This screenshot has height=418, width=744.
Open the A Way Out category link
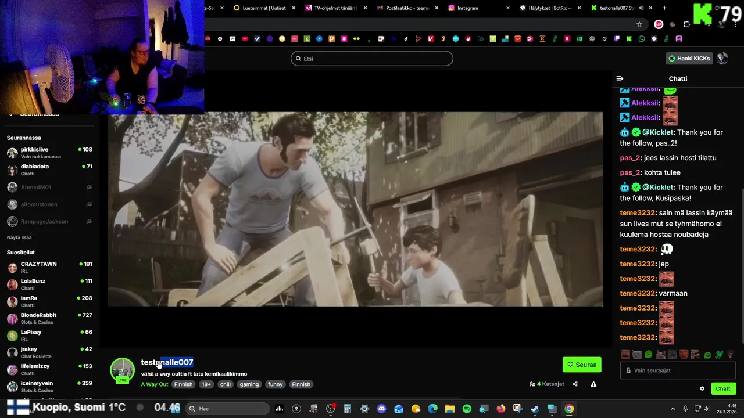pyautogui.click(x=154, y=384)
